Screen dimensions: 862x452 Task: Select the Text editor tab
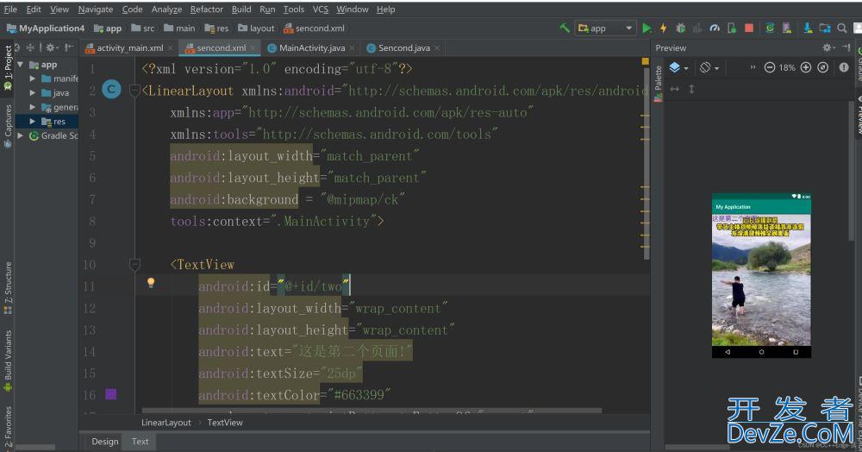(x=141, y=441)
